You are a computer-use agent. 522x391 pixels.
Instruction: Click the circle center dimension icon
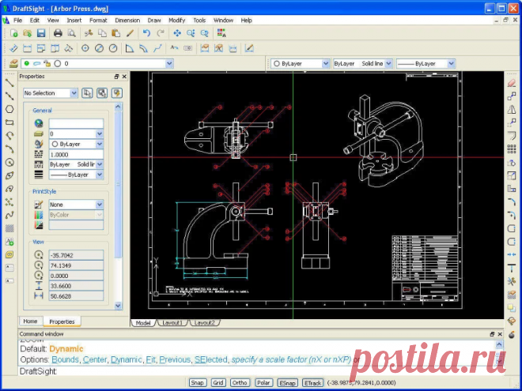85,48
